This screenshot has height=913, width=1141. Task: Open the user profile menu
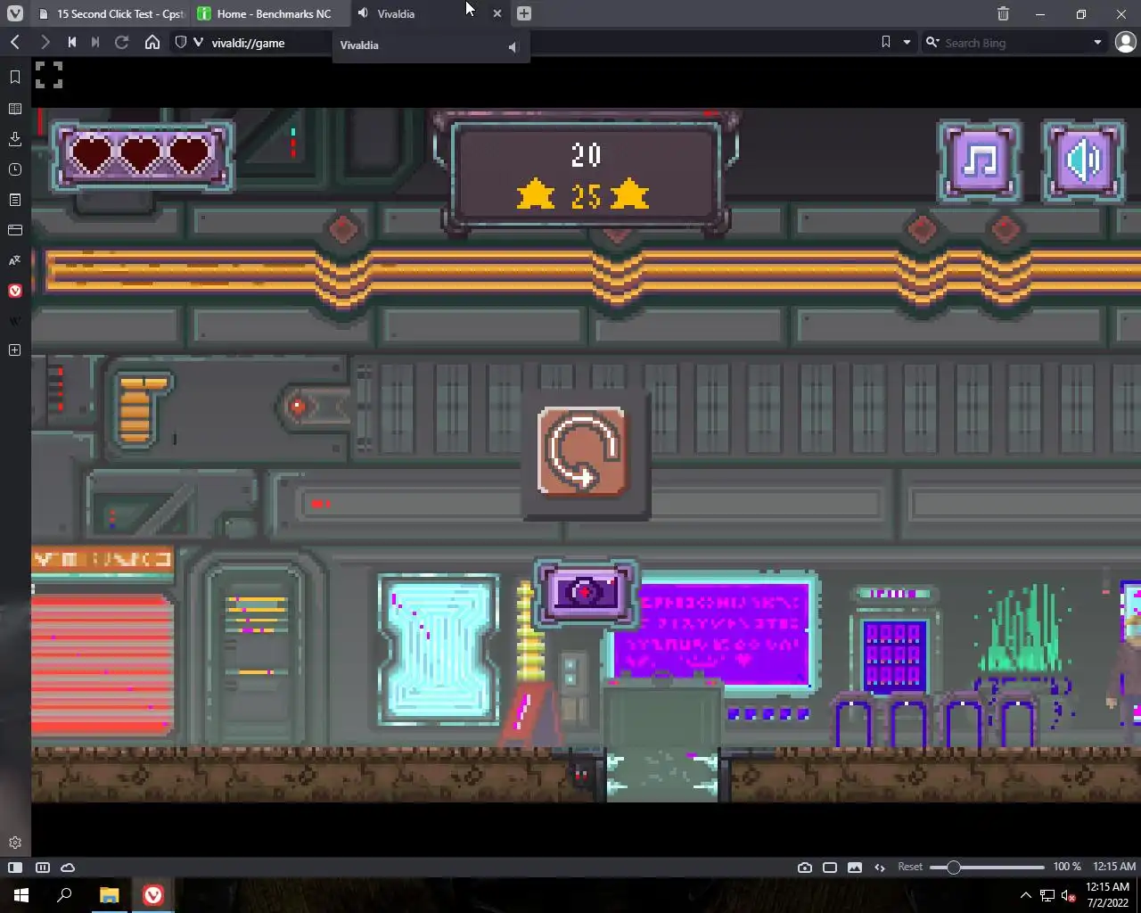[1126, 42]
